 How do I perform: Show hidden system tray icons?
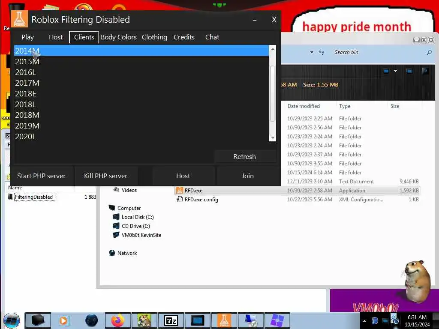364,321
